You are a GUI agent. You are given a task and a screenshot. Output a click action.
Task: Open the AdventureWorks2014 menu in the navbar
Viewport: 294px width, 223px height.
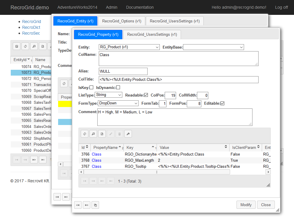tap(77, 7)
